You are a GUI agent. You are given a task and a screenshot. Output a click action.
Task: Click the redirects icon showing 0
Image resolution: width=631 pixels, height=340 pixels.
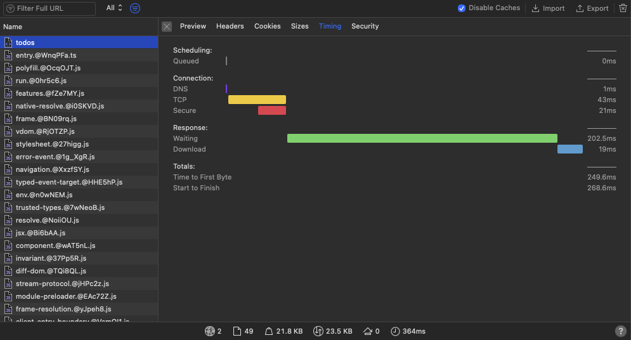pos(367,331)
